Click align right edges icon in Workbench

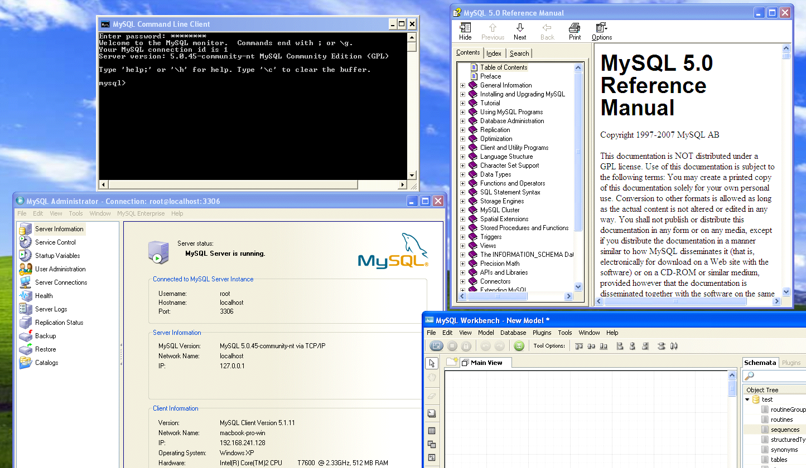point(645,346)
